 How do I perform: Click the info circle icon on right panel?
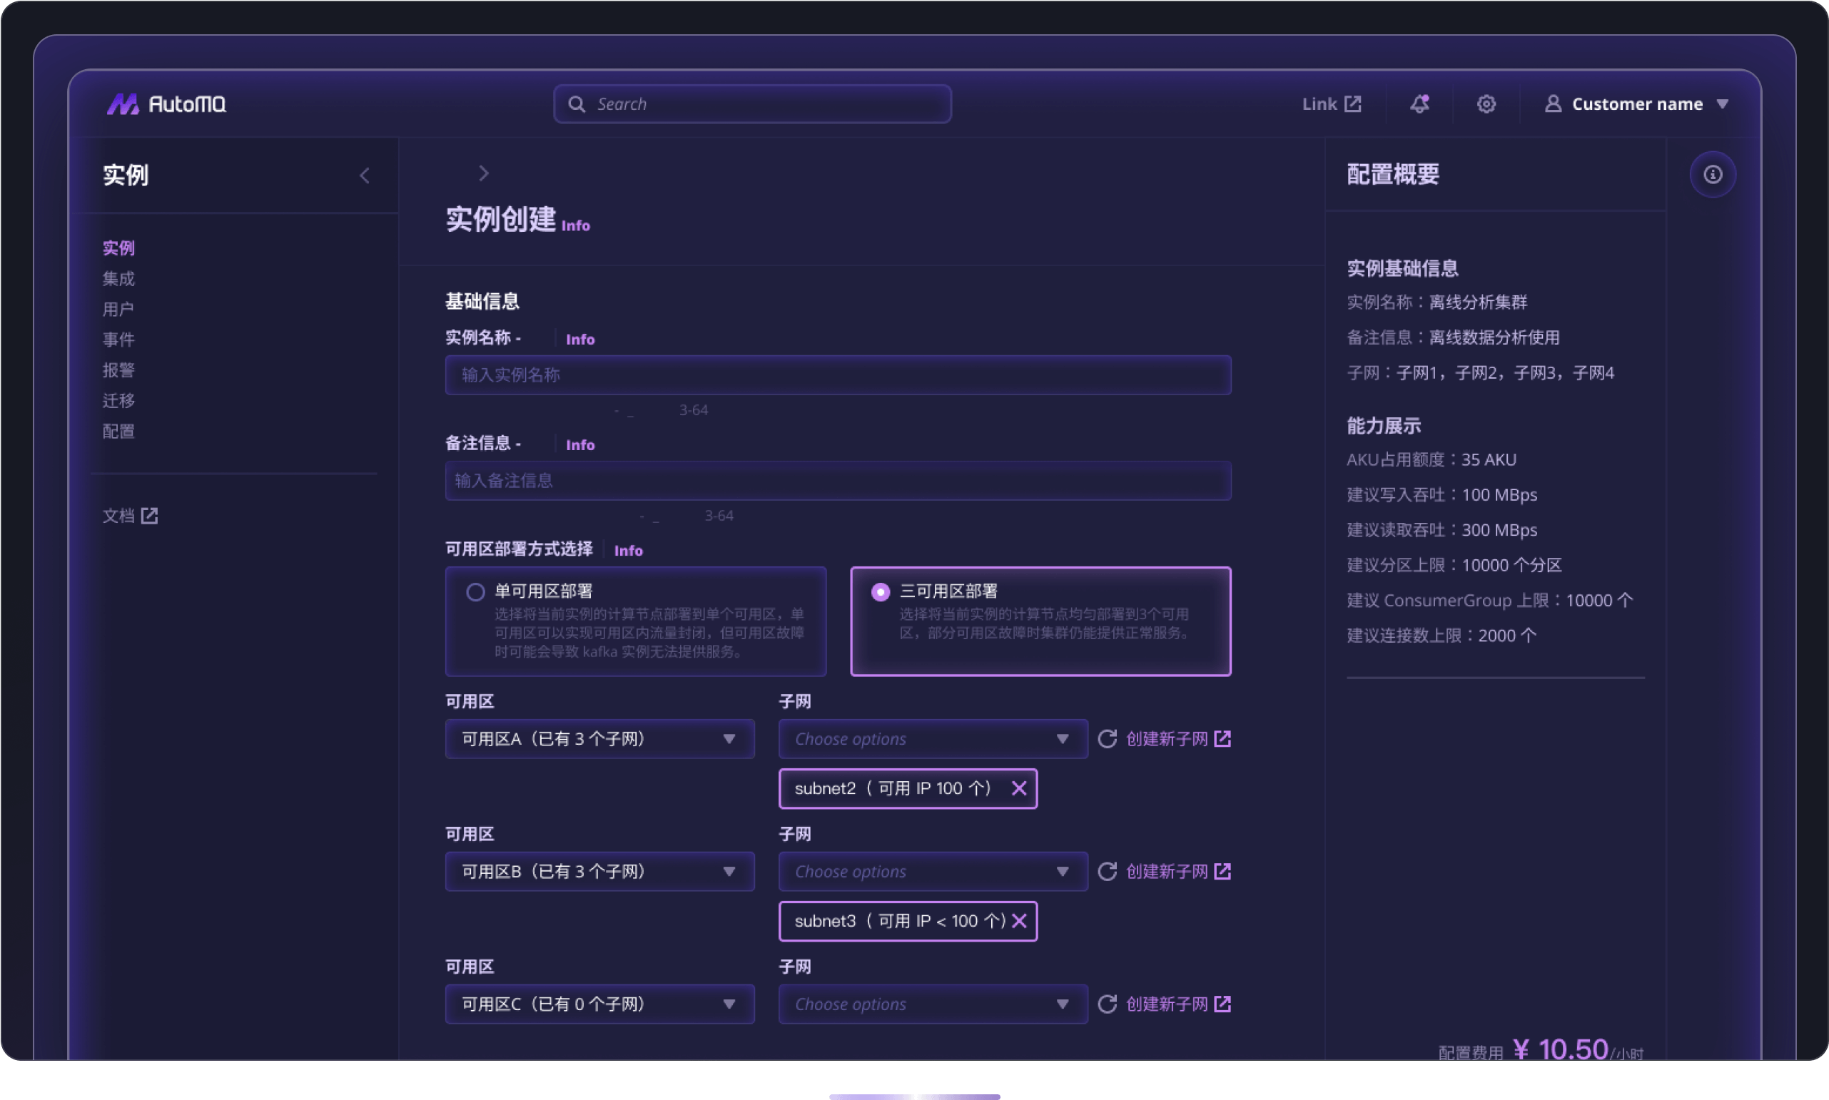click(1712, 175)
